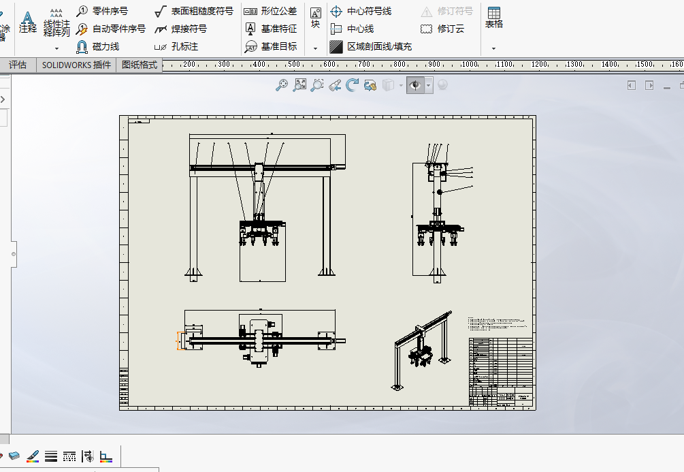Viewport: 684px width, 472px height.
Task: Click the greyed Display Style cube icon
Action: click(388, 84)
